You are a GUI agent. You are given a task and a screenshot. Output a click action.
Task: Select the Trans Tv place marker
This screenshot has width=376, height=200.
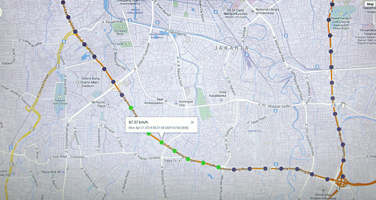pyautogui.click(x=179, y=161)
